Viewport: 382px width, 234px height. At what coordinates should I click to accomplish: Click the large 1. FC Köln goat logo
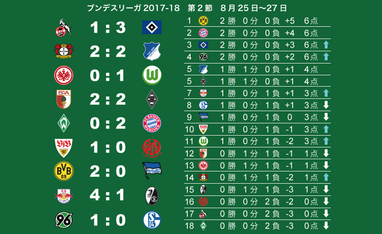[x=64, y=27]
